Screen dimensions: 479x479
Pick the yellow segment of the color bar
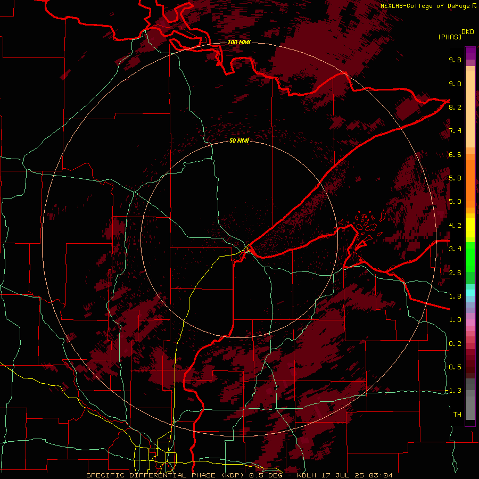click(x=470, y=228)
